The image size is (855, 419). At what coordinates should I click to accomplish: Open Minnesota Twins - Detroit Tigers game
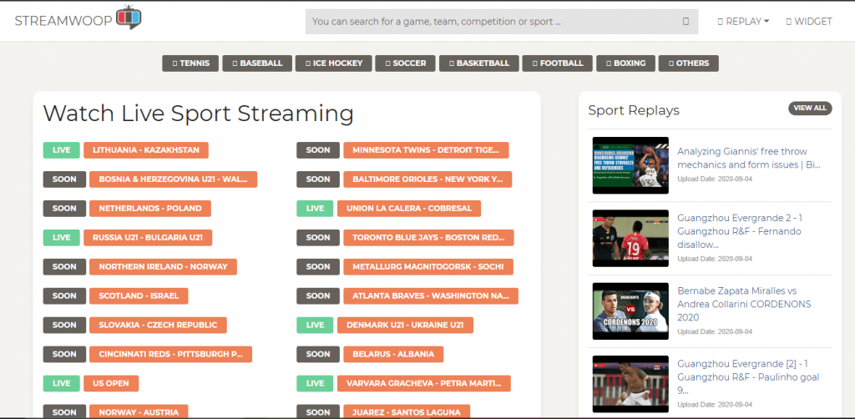click(x=426, y=150)
